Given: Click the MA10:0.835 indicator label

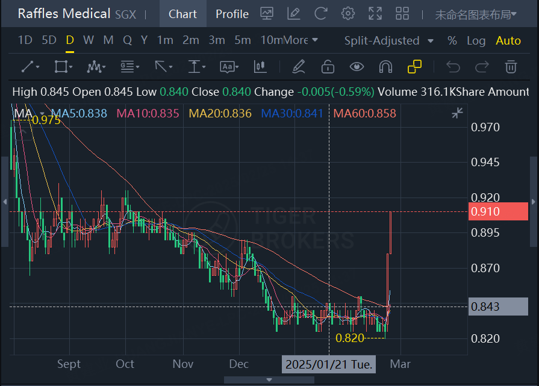Looking at the screenshot, I should pos(148,113).
